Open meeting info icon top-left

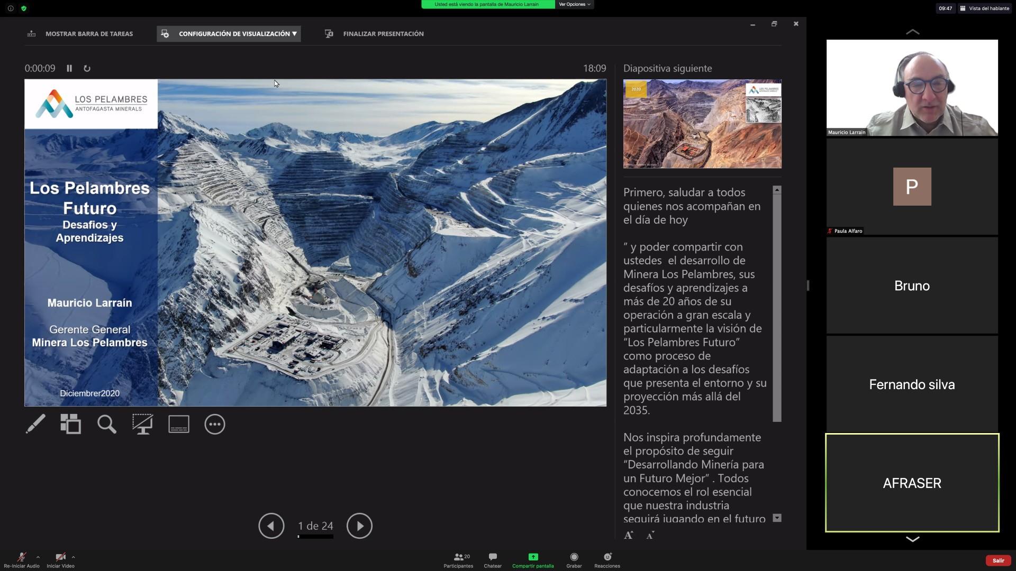tap(11, 8)
